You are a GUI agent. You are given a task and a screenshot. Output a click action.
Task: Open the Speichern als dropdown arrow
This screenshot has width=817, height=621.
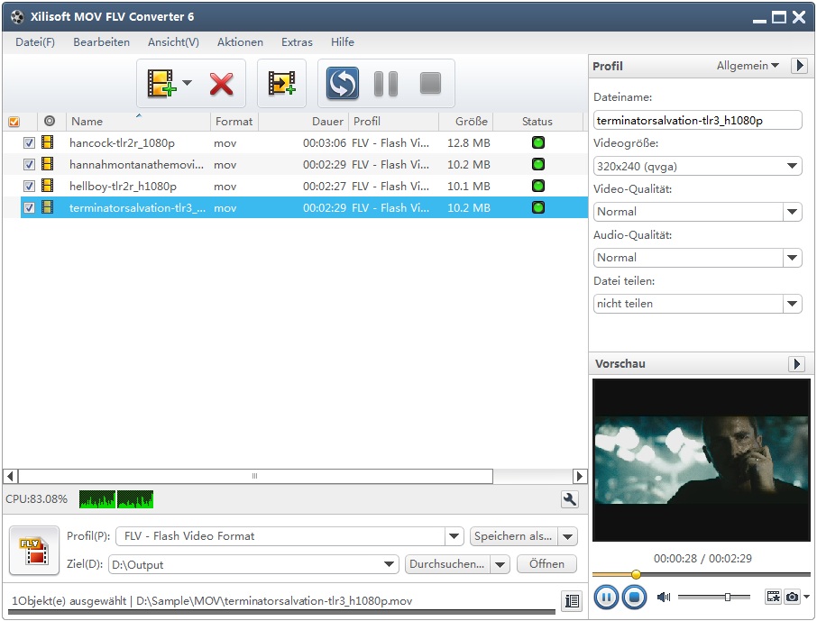coord(568,536)
